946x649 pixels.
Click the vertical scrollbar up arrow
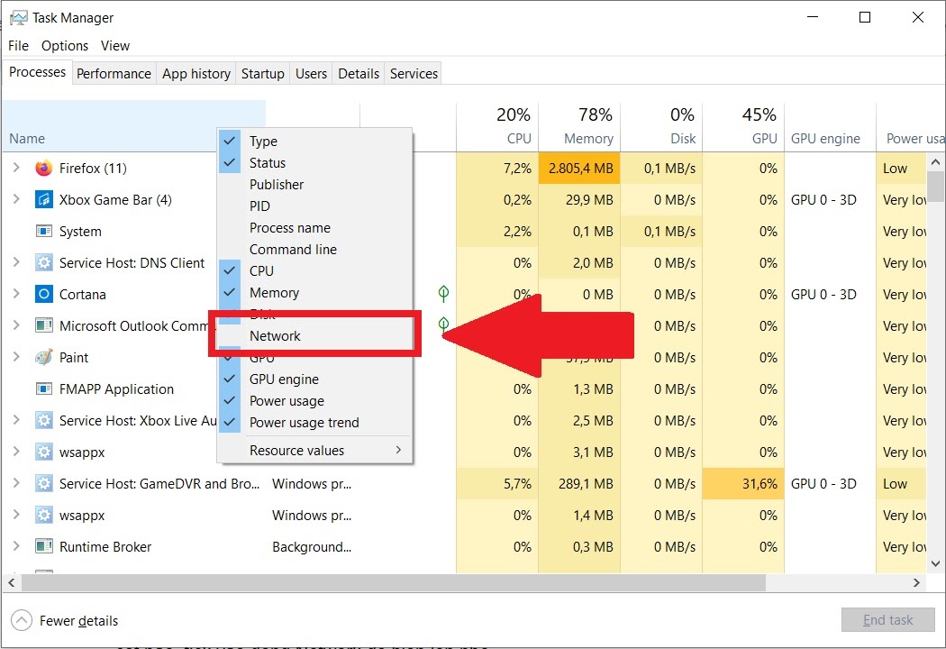point(935,161)
